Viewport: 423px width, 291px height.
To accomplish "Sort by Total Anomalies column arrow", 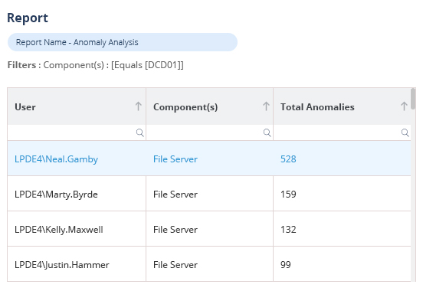I will pyautogui.click(x=404, y=106).
